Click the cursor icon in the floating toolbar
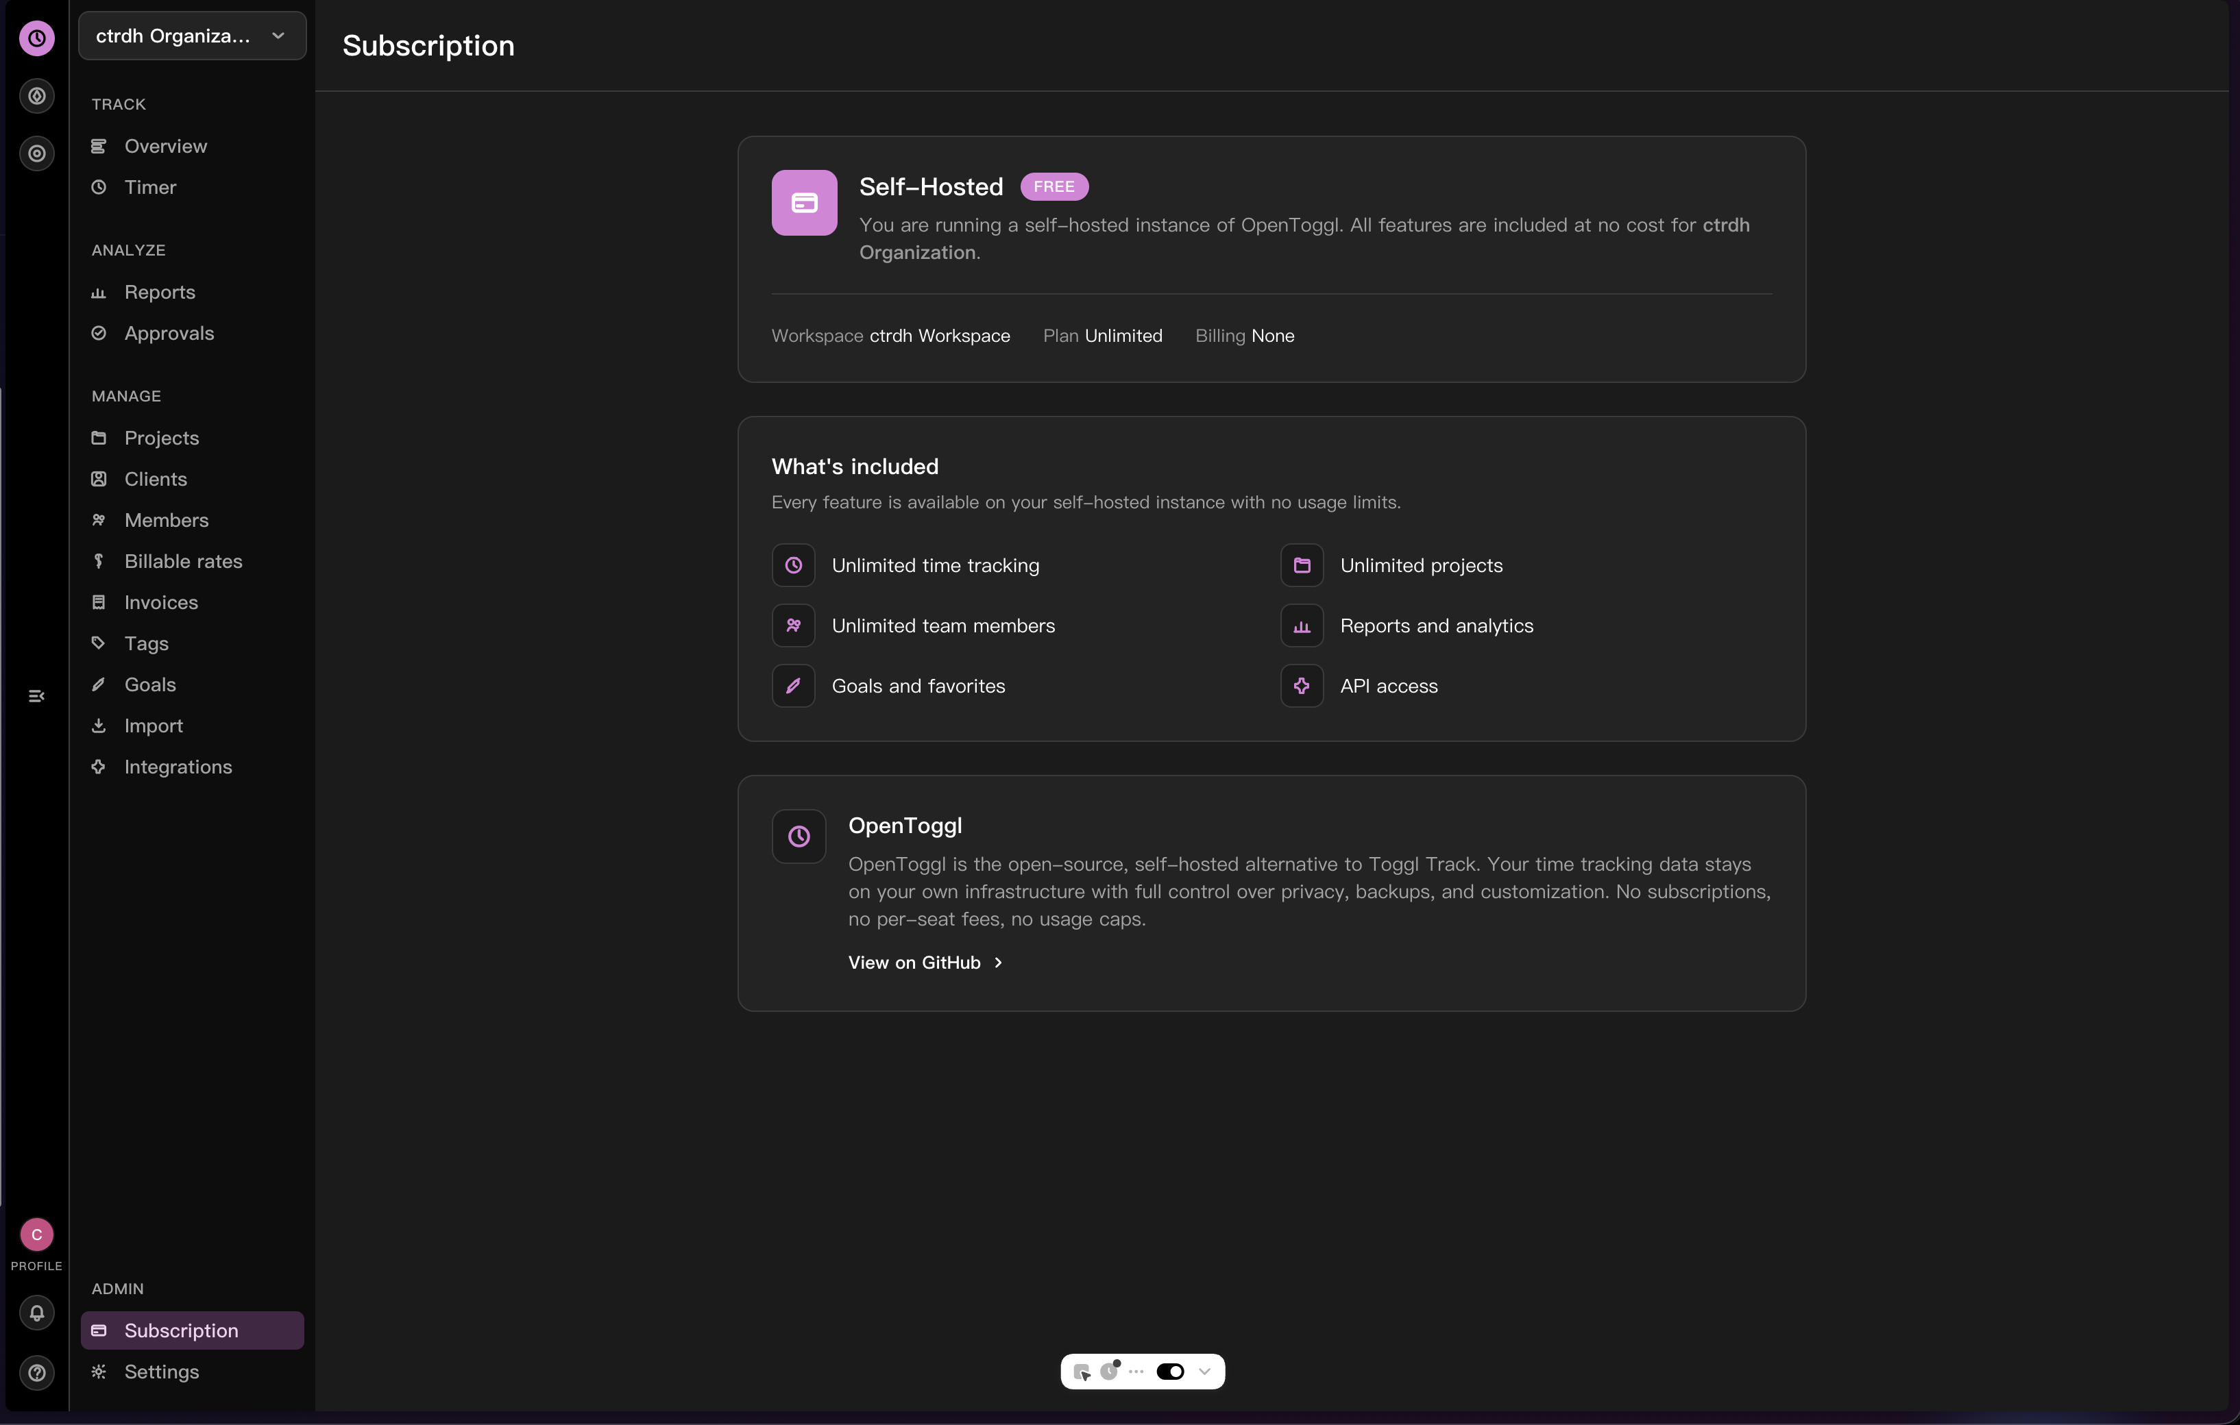Viewport: 2240px width, 1425px height. coord(1082,1371)
